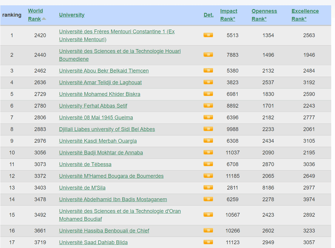The image size is (335, 248).
Task: Click details icon for Université Amar Telidji de Laghouat
Action: tap(208, 82)
